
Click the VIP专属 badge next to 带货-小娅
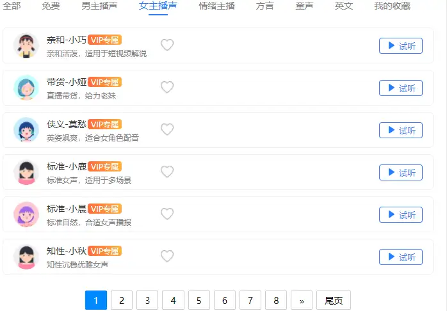pos(104,82)
